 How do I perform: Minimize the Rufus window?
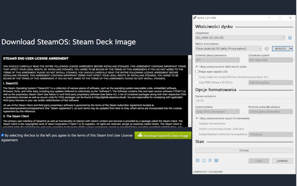coord(269,18)
